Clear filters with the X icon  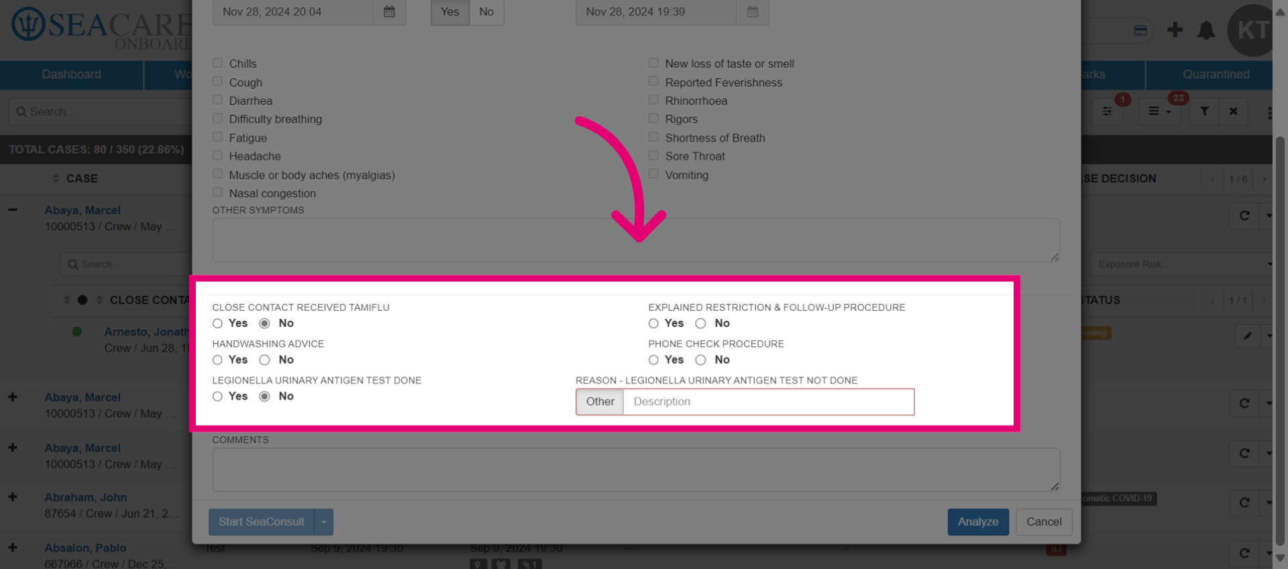point(1233,111)
